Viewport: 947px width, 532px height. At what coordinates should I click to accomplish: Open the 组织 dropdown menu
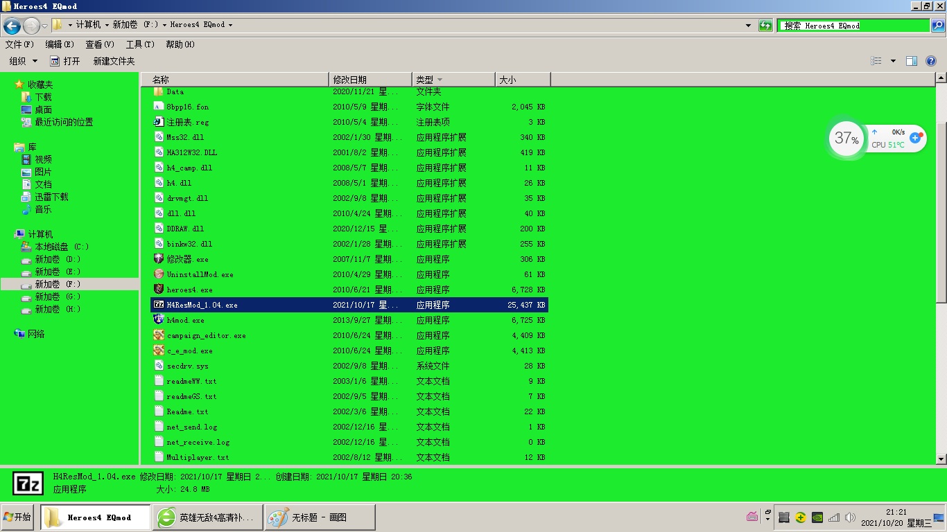(23, 61)
